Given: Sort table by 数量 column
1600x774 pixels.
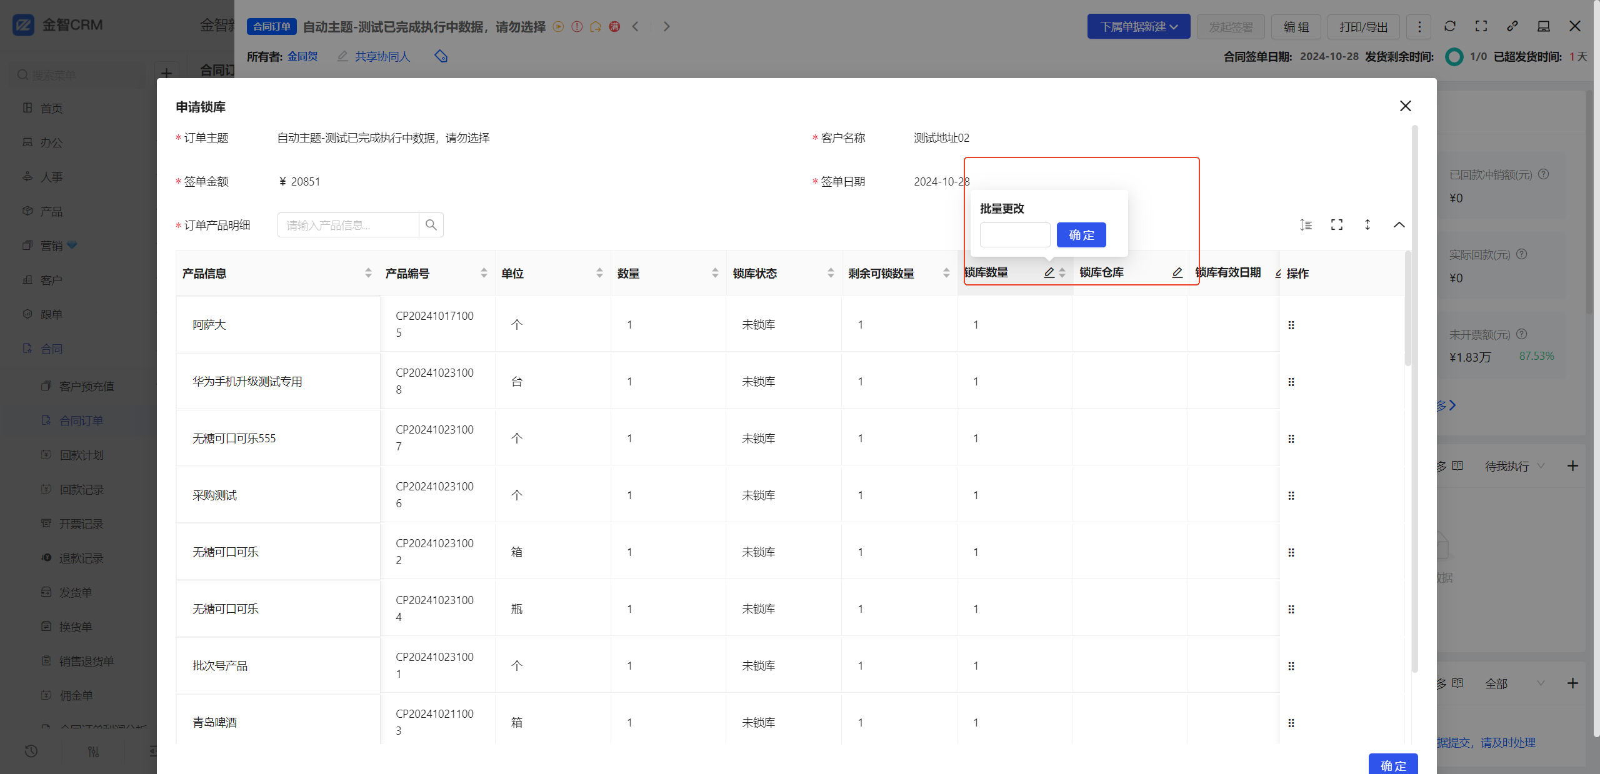Looking at the screenshot, I should click(715, 273).
